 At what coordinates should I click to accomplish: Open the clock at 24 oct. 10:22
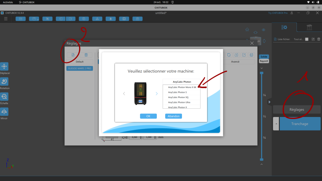[x=161, y=2]
